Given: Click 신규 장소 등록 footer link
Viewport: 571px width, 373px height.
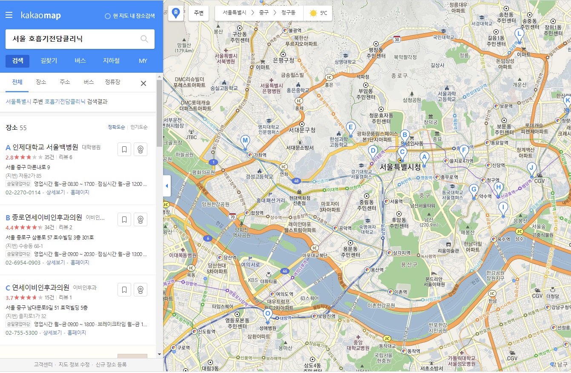Looking at the screenshot, I should (111, 364).
